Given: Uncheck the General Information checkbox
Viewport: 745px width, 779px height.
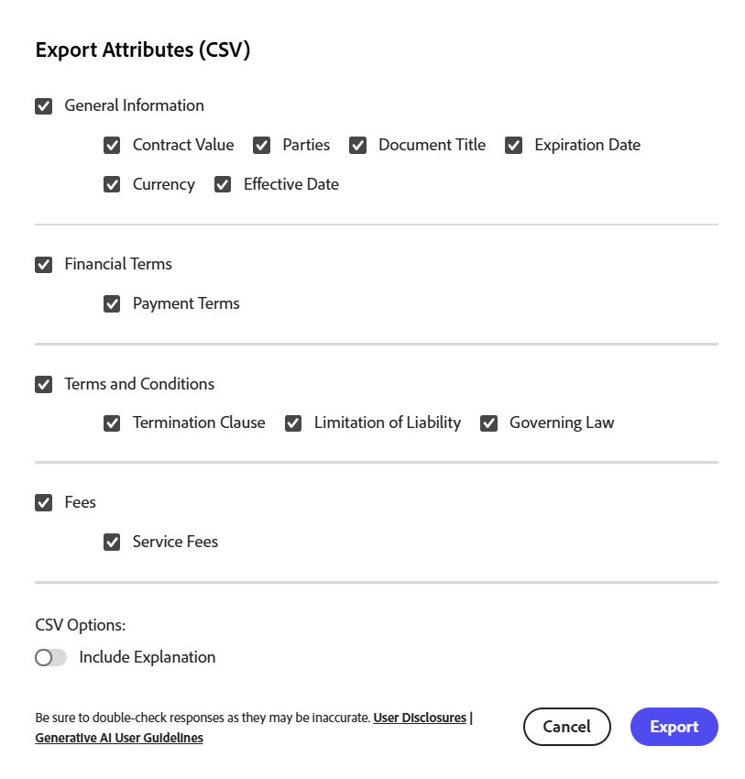Looking at the screenshot, I should pyautogui.click(x=44, y=106).
